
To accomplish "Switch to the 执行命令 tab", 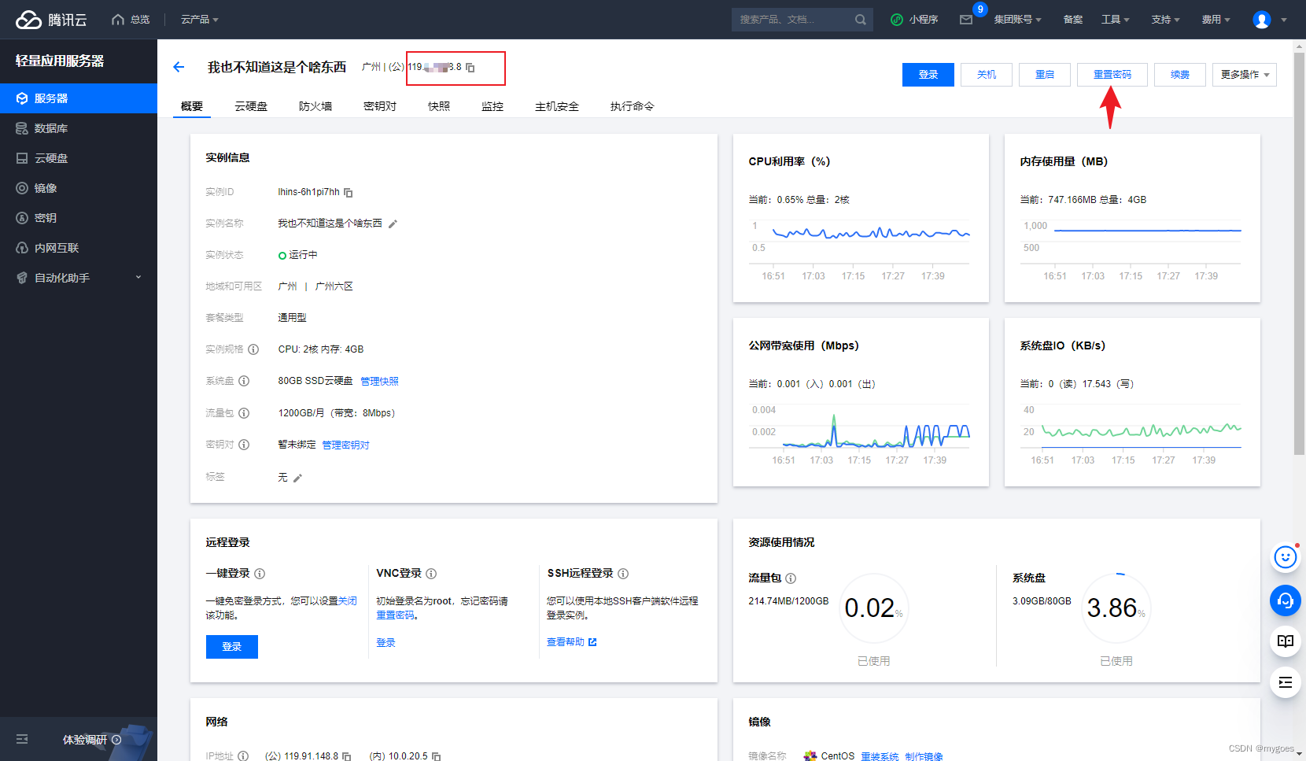I will 632,106.
